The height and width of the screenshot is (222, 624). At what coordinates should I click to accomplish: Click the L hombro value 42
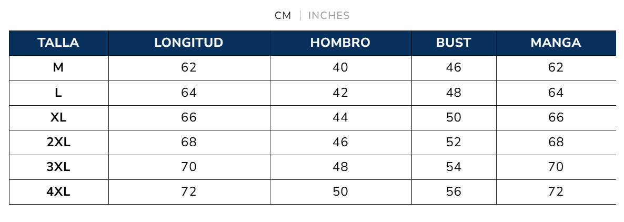coord(340,93)
